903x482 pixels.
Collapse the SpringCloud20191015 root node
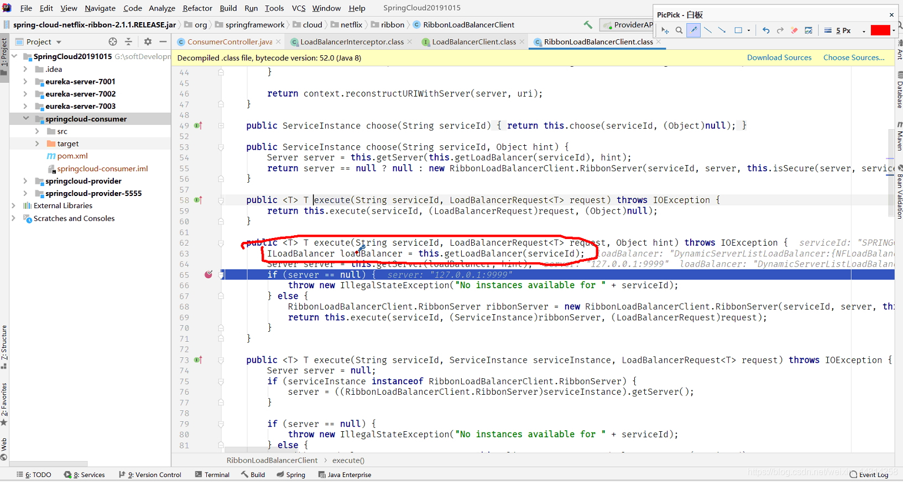tap(14, 56)
